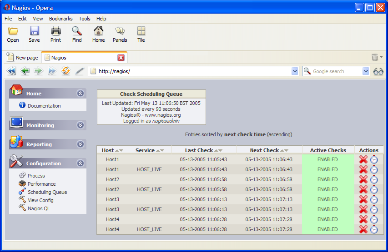Open the Documentation link
Screen dimensions: 388x252
pos(44,106)
